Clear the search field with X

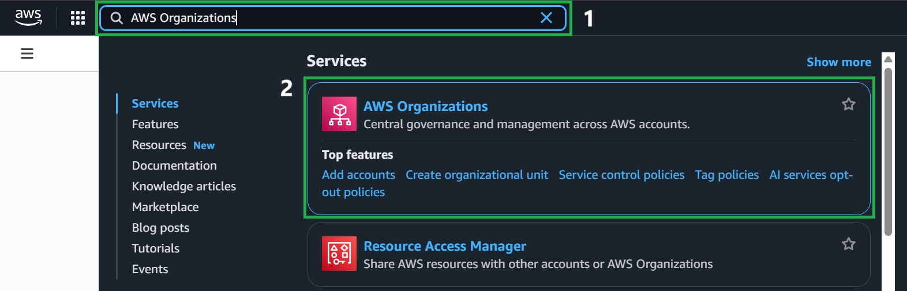tap(546, 18)
